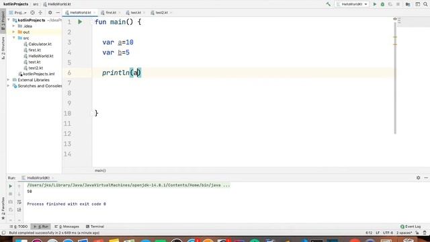Click the tool windows toggle in bottom-left corner
430x242 pixels.
(3, 233)
